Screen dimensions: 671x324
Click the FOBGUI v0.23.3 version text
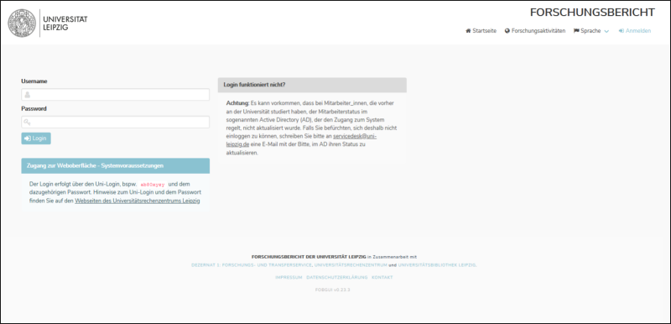332,290
